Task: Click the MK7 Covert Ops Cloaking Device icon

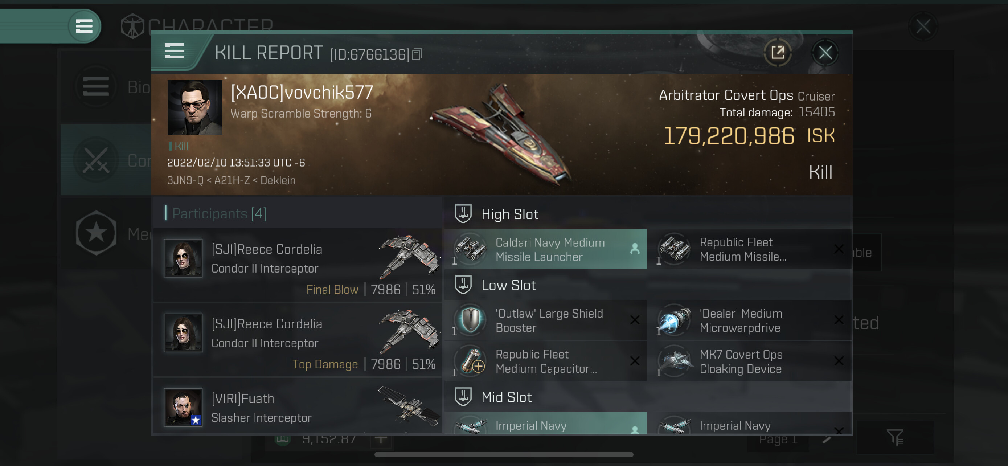Action: coord(673,361)
